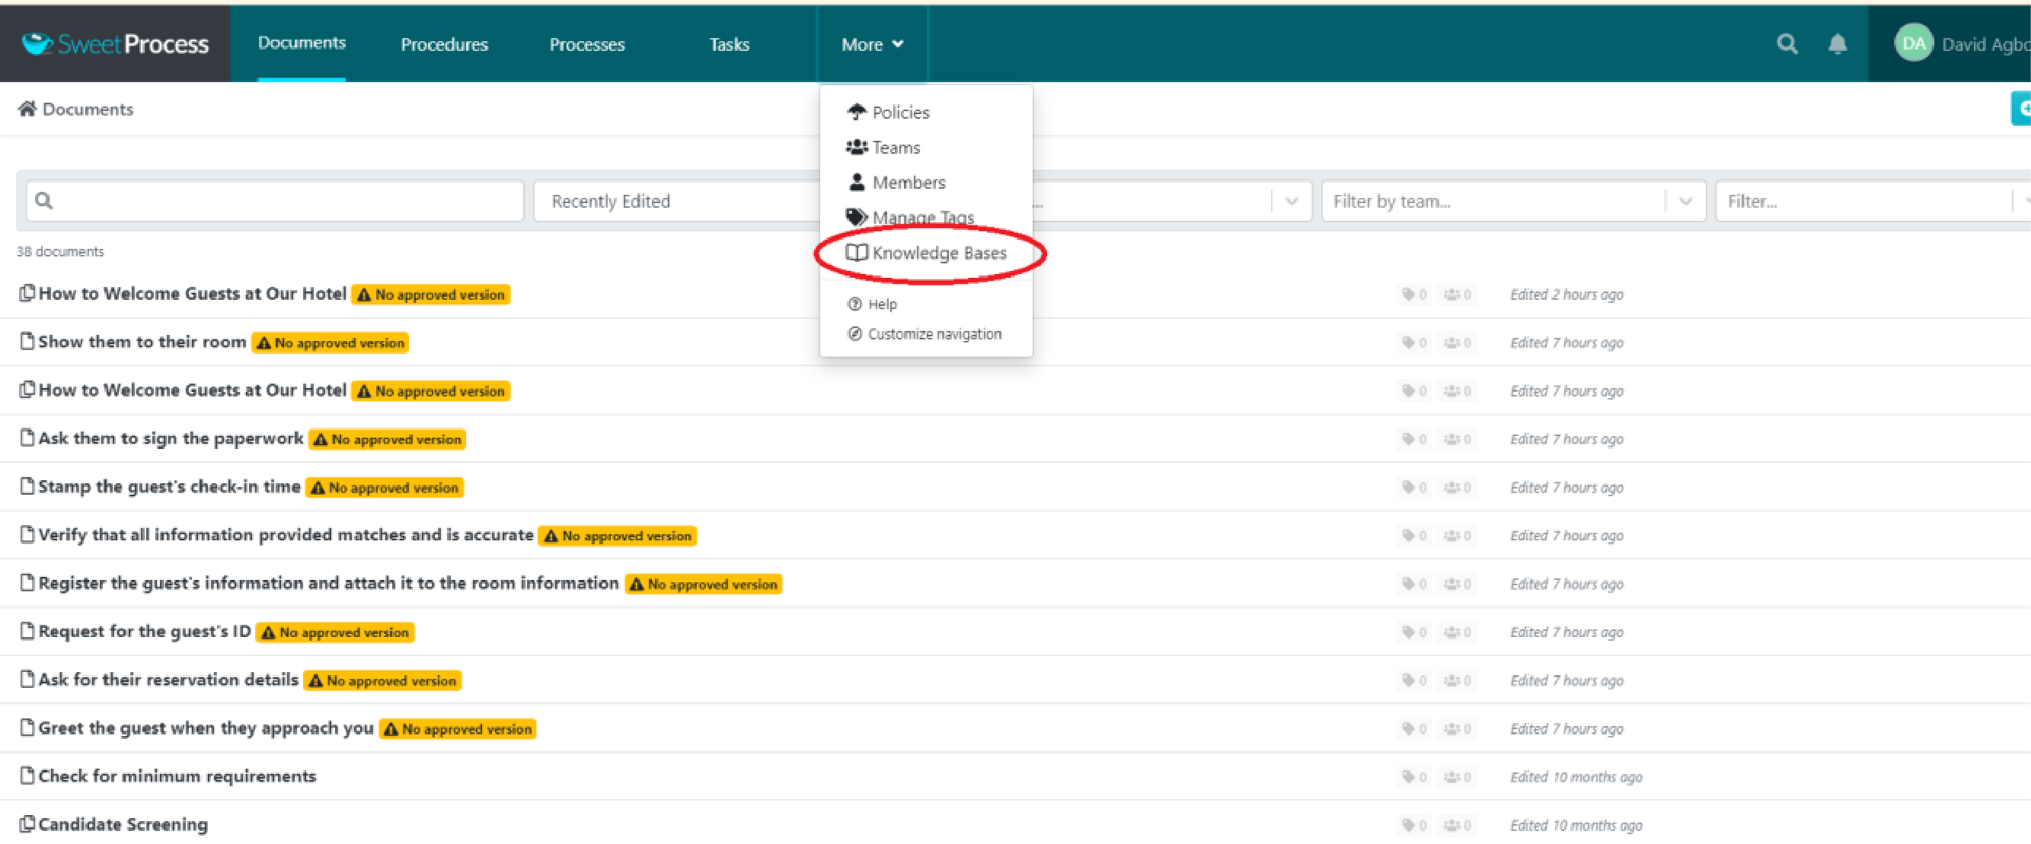The height and width of the screenshot is (844, 2031).
Task: Click Tasks in the top navigation
Action: pyautogui.click(x=728, y=43)
